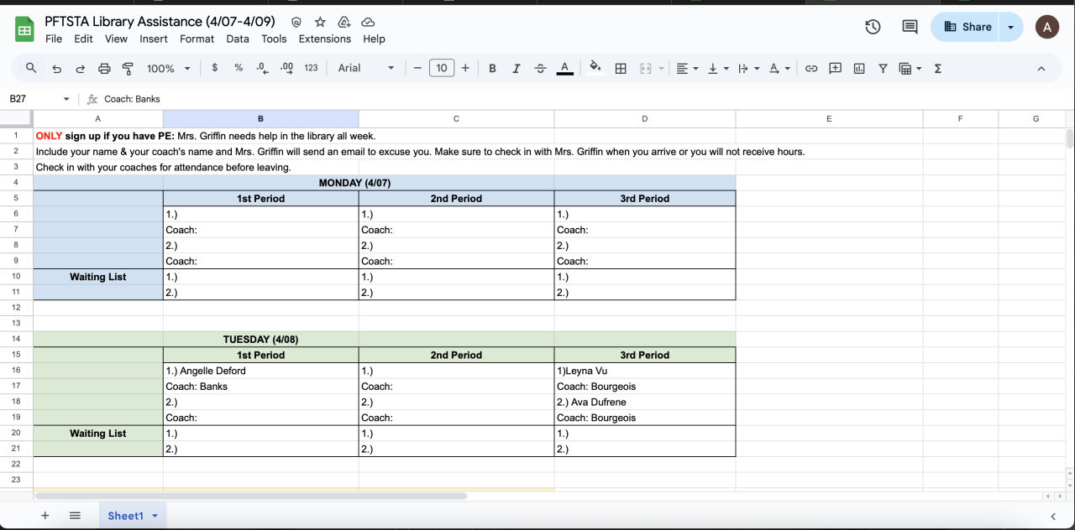View cloud save status

[x=368, y=22]
